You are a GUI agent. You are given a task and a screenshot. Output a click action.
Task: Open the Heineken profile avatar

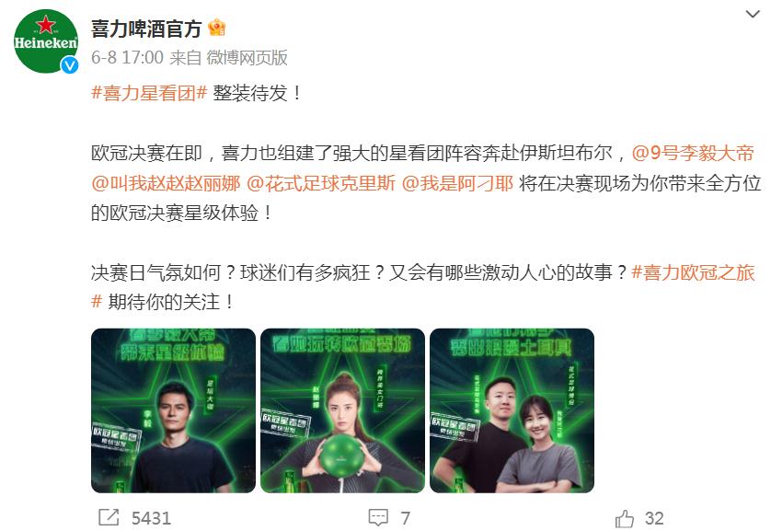46,40
